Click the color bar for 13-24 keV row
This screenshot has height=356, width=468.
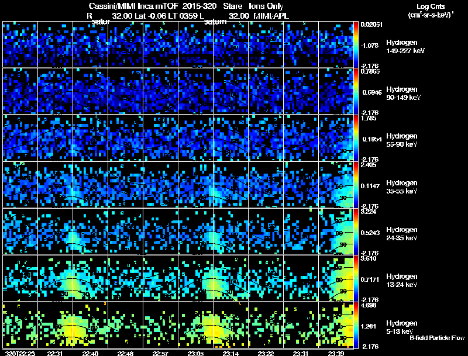pyautogui.click(x=356, y=278)
